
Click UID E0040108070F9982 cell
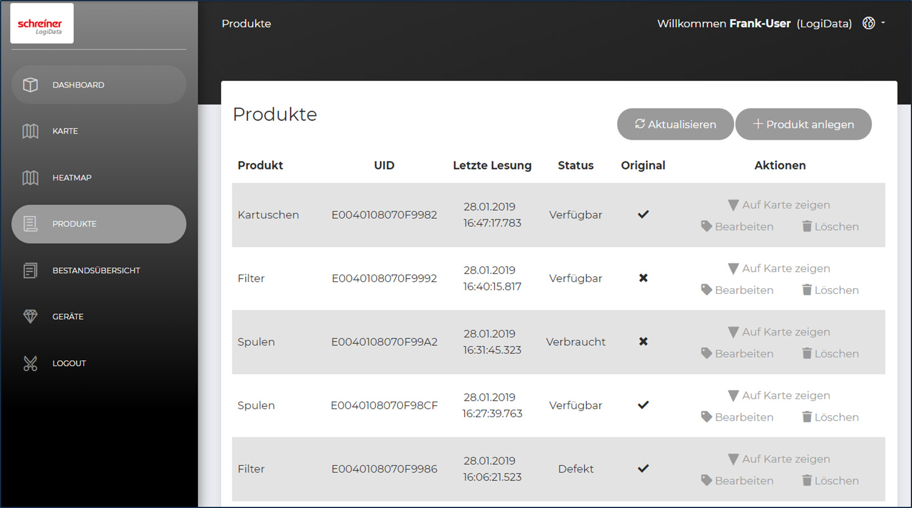384,215
